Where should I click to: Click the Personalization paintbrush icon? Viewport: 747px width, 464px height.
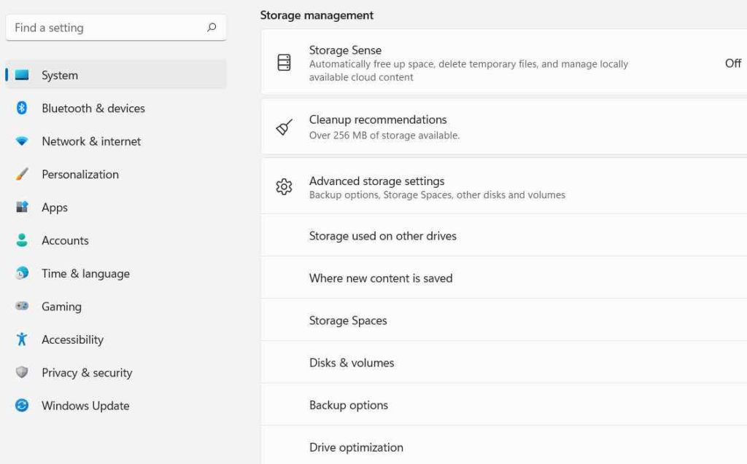pyautogui.click(x=22, y=174)
